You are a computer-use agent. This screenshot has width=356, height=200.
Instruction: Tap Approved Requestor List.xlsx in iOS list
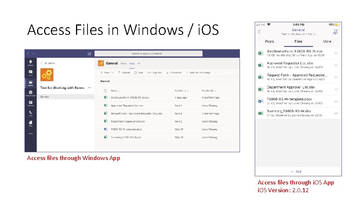tap(298, 65)
